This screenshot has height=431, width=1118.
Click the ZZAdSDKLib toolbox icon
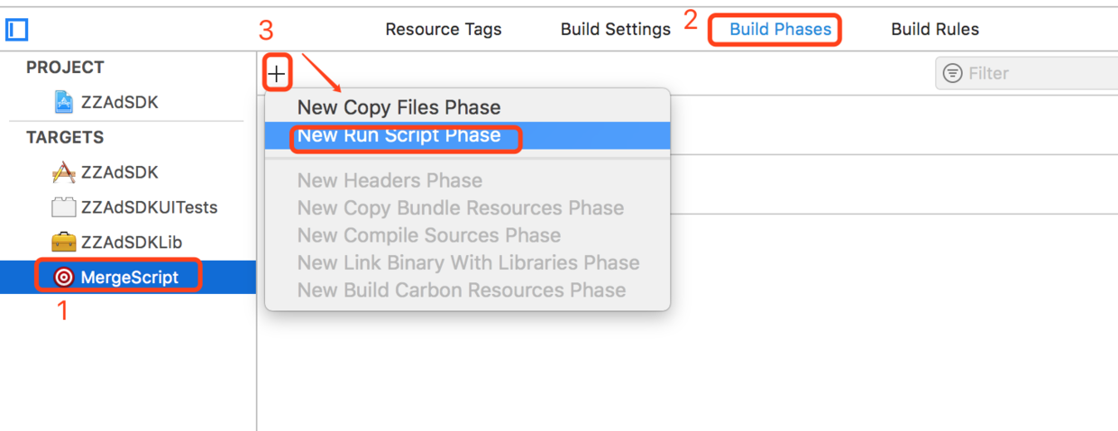coord(63,243)
